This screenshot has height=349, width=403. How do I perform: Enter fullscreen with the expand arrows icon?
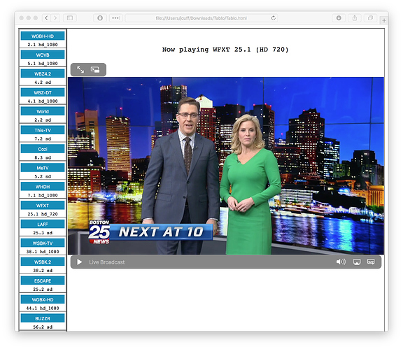pyautogui.click(x=80, y=69)
